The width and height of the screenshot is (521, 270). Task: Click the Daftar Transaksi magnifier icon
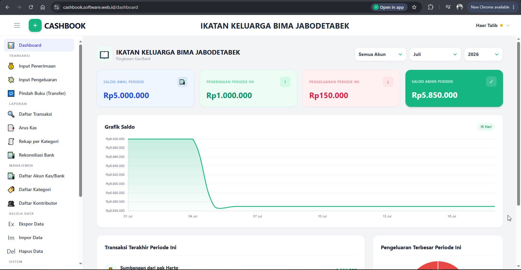(x=11, y=114)
